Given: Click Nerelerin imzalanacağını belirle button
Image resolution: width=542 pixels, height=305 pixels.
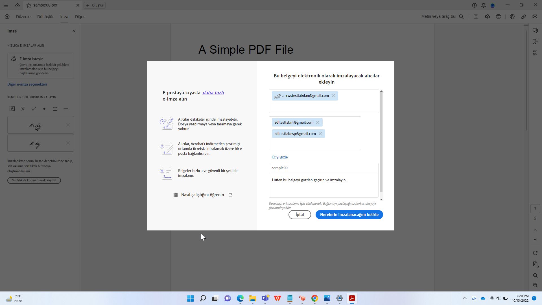Looking at the screenshot, I should [x=349, y=215].
